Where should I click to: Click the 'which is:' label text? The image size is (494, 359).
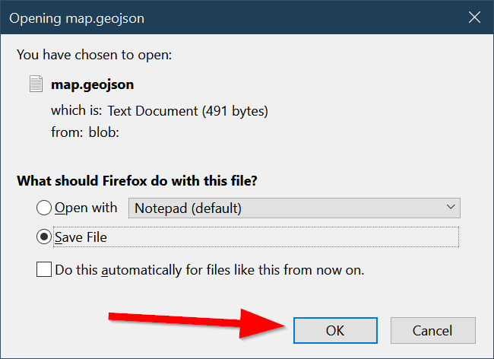pos(77,111)
